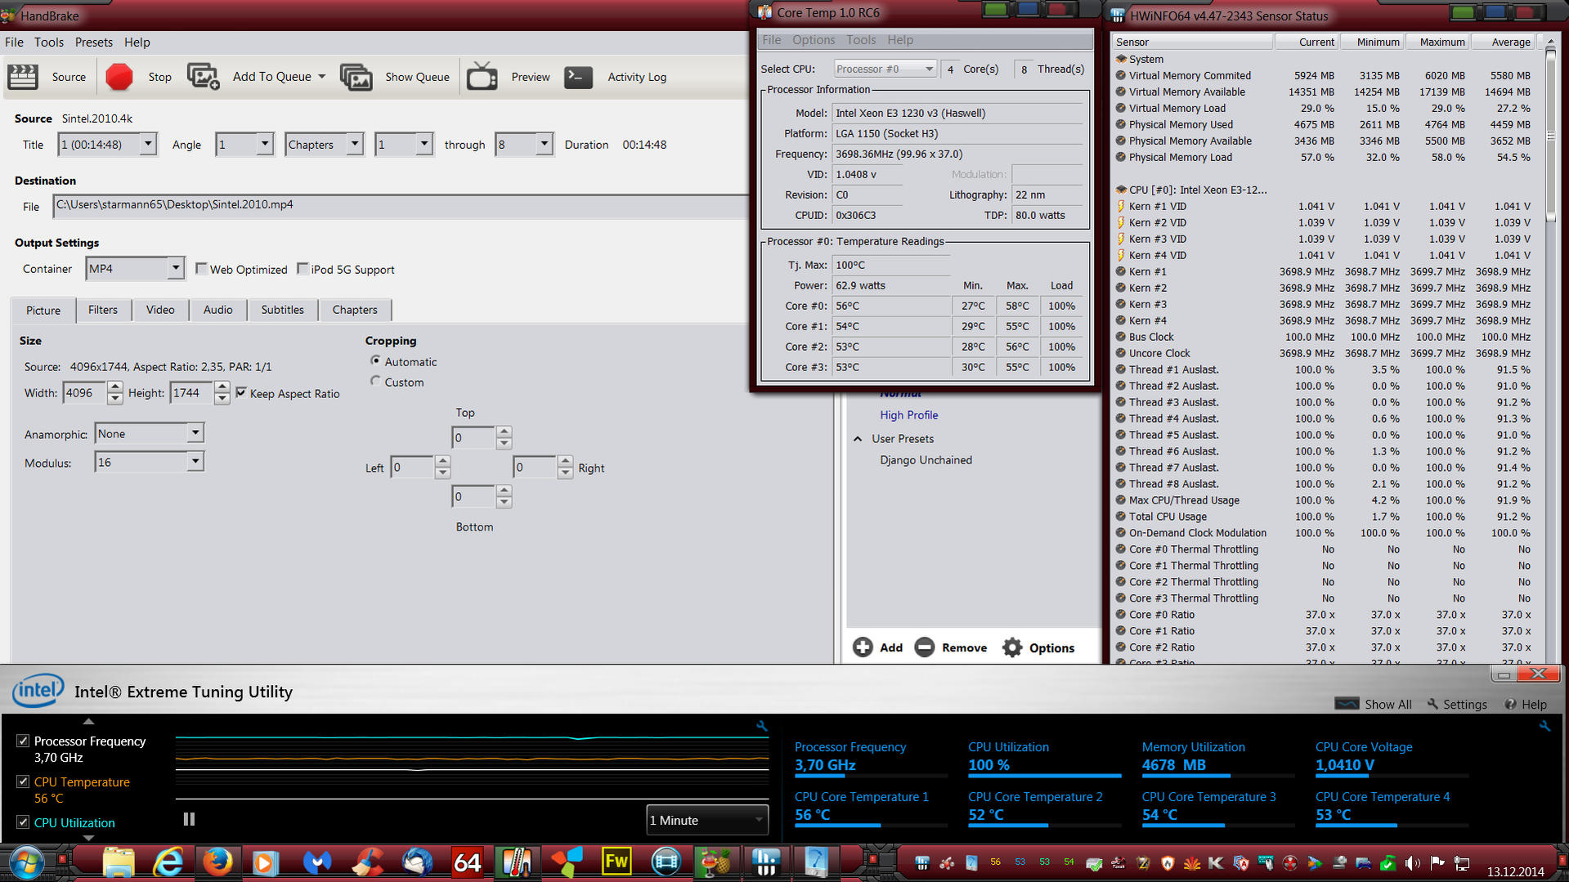Toggle the Keep Aspect Ratio checkbox
The image size is (1569, 882).
click(x=241, y=392)
